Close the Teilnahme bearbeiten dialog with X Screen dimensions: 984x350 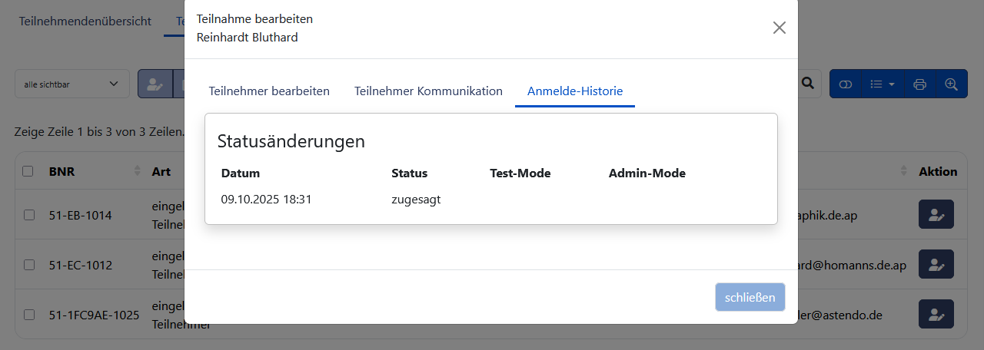(779, 28)
